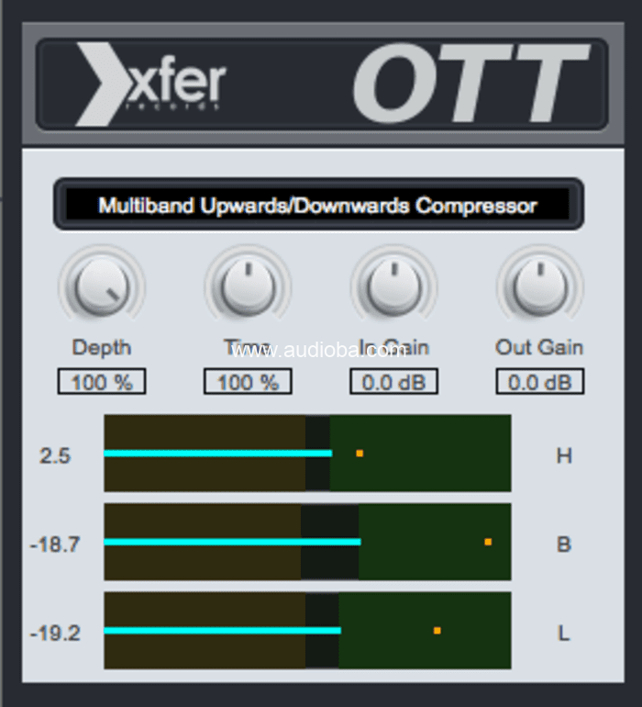Click the orange threshold marker in B band

[x=488, y=542]
